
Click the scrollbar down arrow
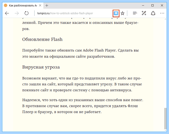click(165, 130)
